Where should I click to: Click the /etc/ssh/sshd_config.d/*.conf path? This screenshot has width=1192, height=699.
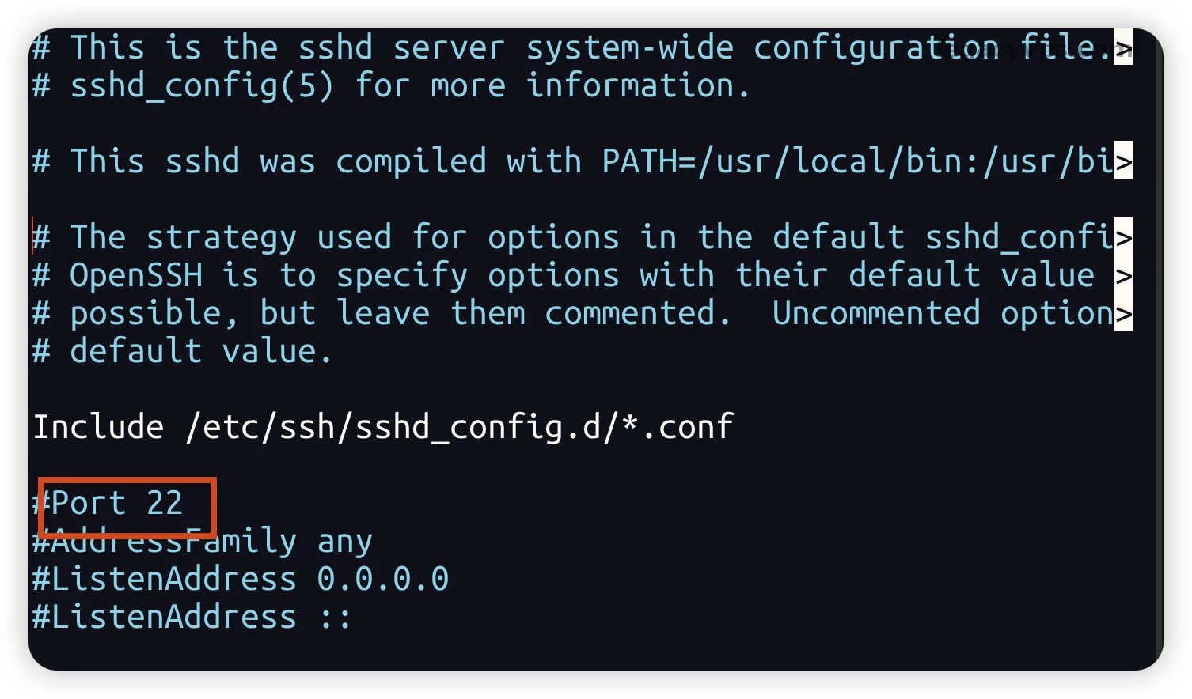coord(459,428)
